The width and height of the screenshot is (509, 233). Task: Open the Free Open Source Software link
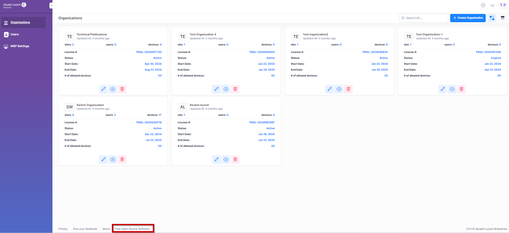[132, 229]
